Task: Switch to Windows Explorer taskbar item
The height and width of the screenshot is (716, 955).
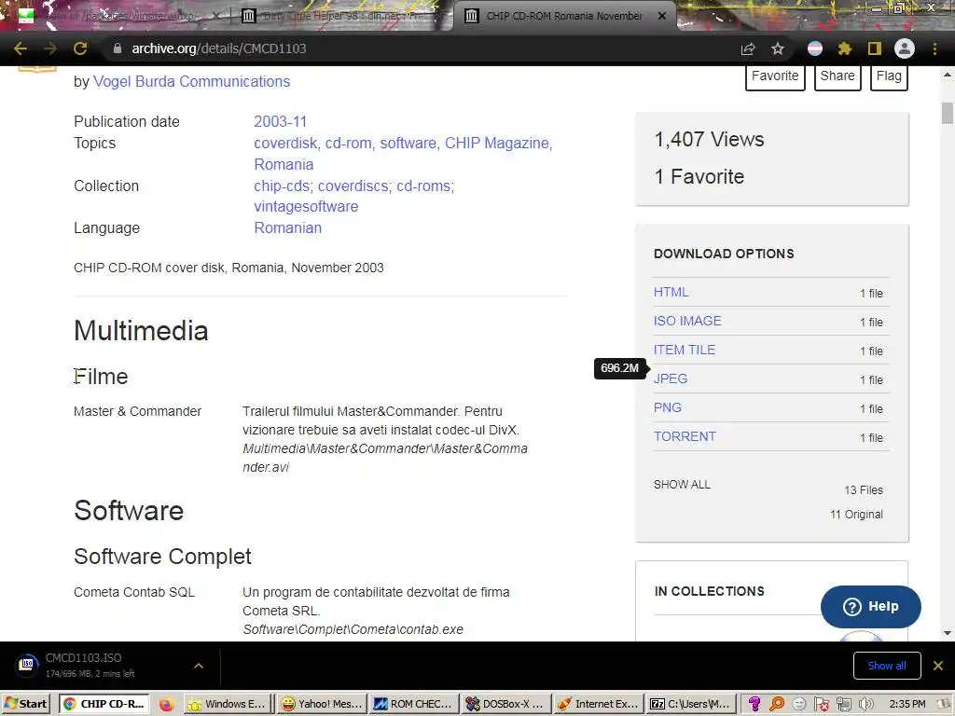Action: coord(227,704)
